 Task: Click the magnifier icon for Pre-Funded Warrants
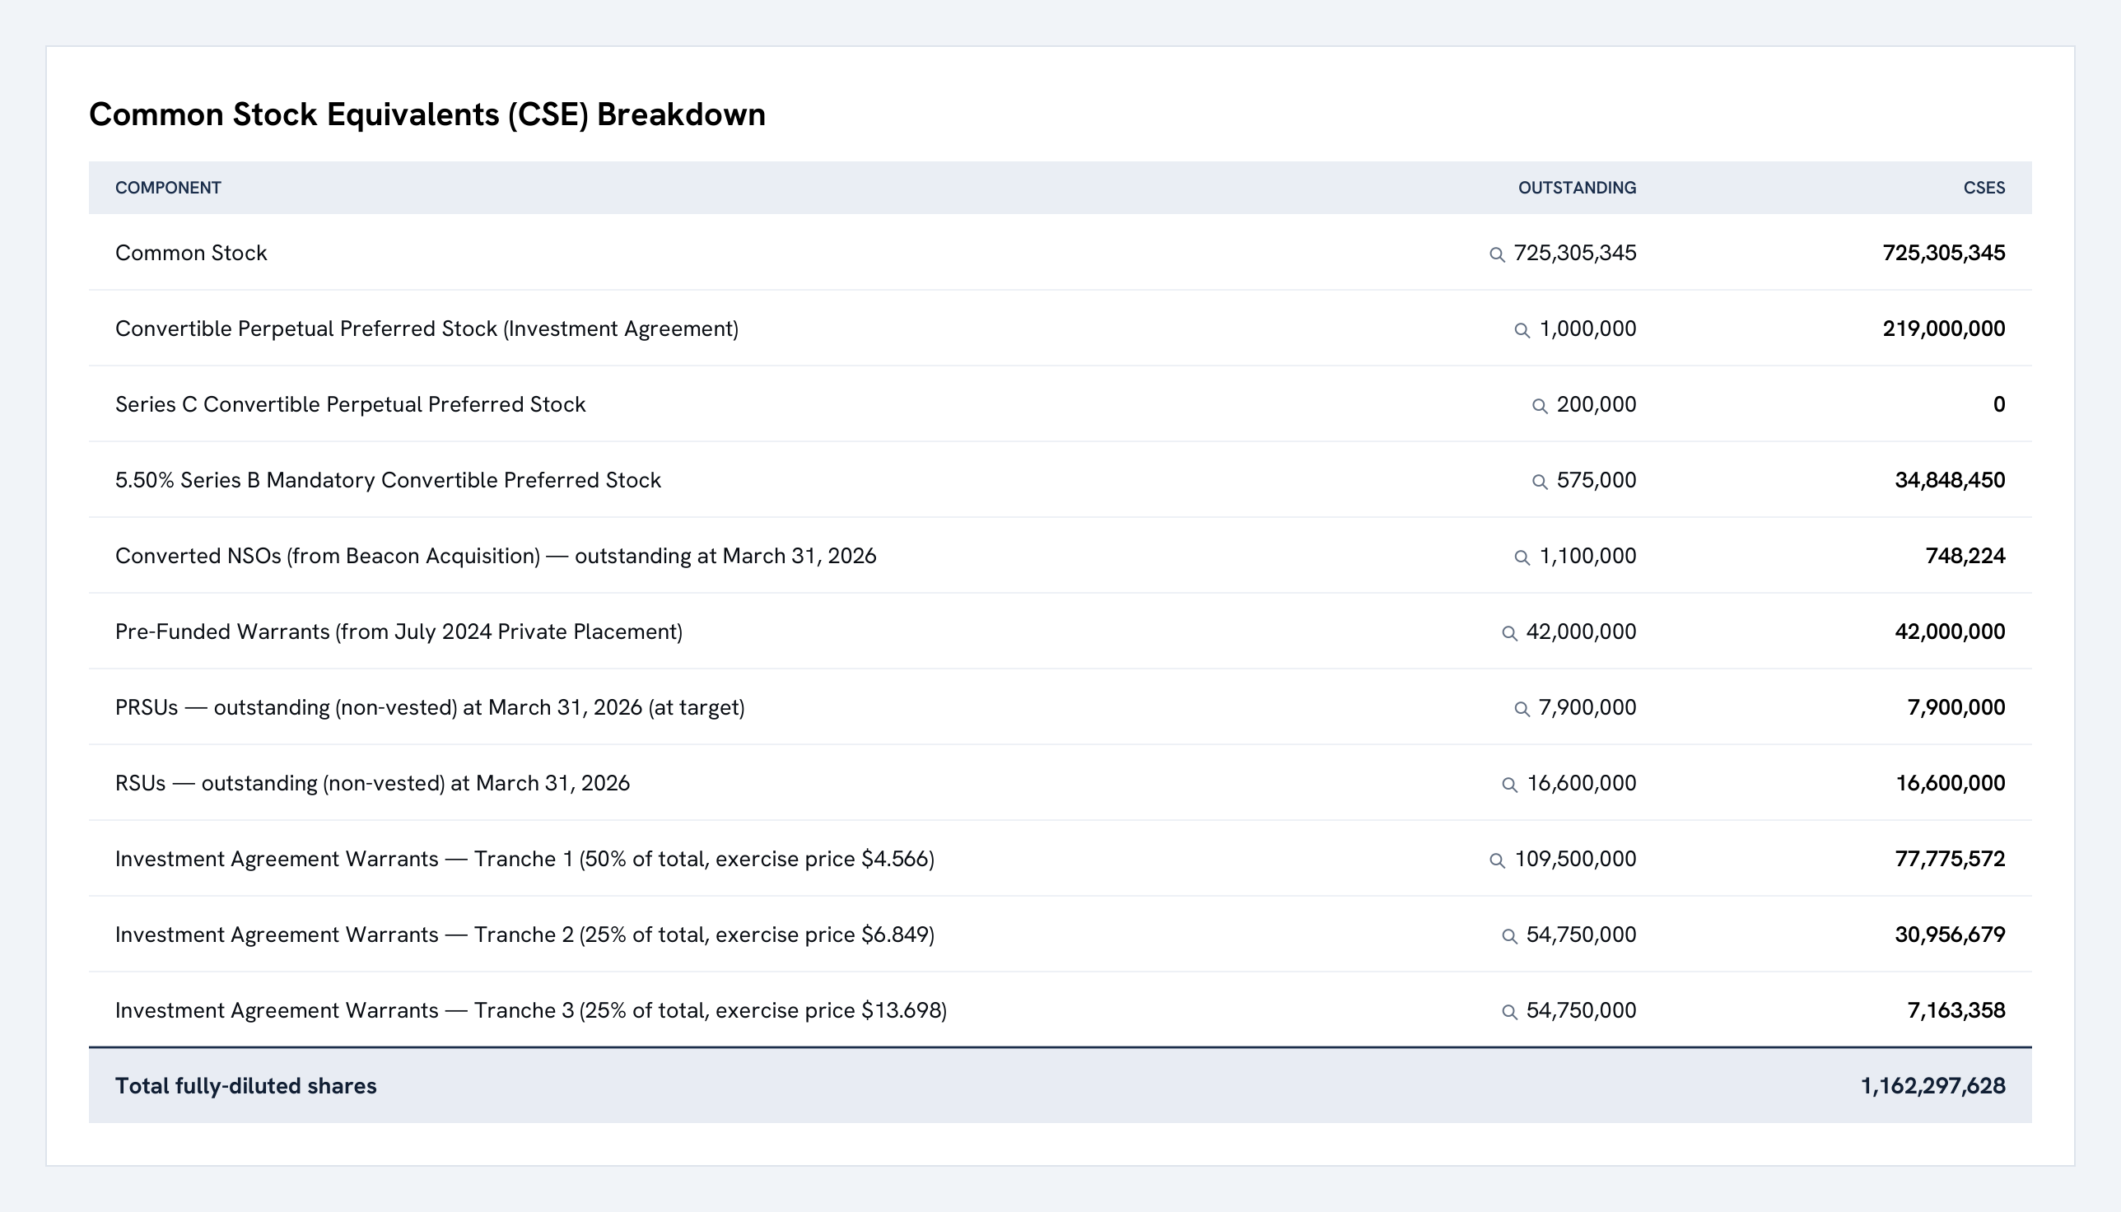point(1509,633)
